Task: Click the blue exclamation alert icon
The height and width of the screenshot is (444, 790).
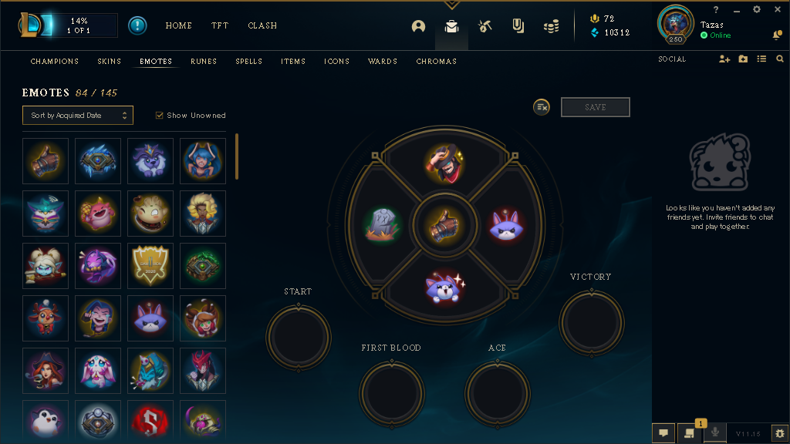Action: click(x=137, y=25)
